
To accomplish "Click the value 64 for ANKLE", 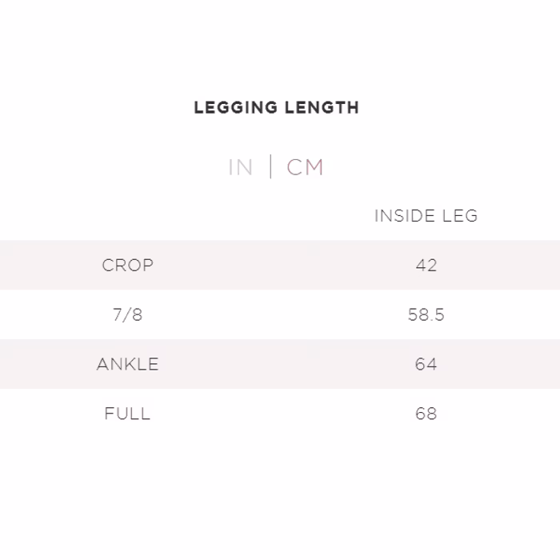I will click(426, 364).
